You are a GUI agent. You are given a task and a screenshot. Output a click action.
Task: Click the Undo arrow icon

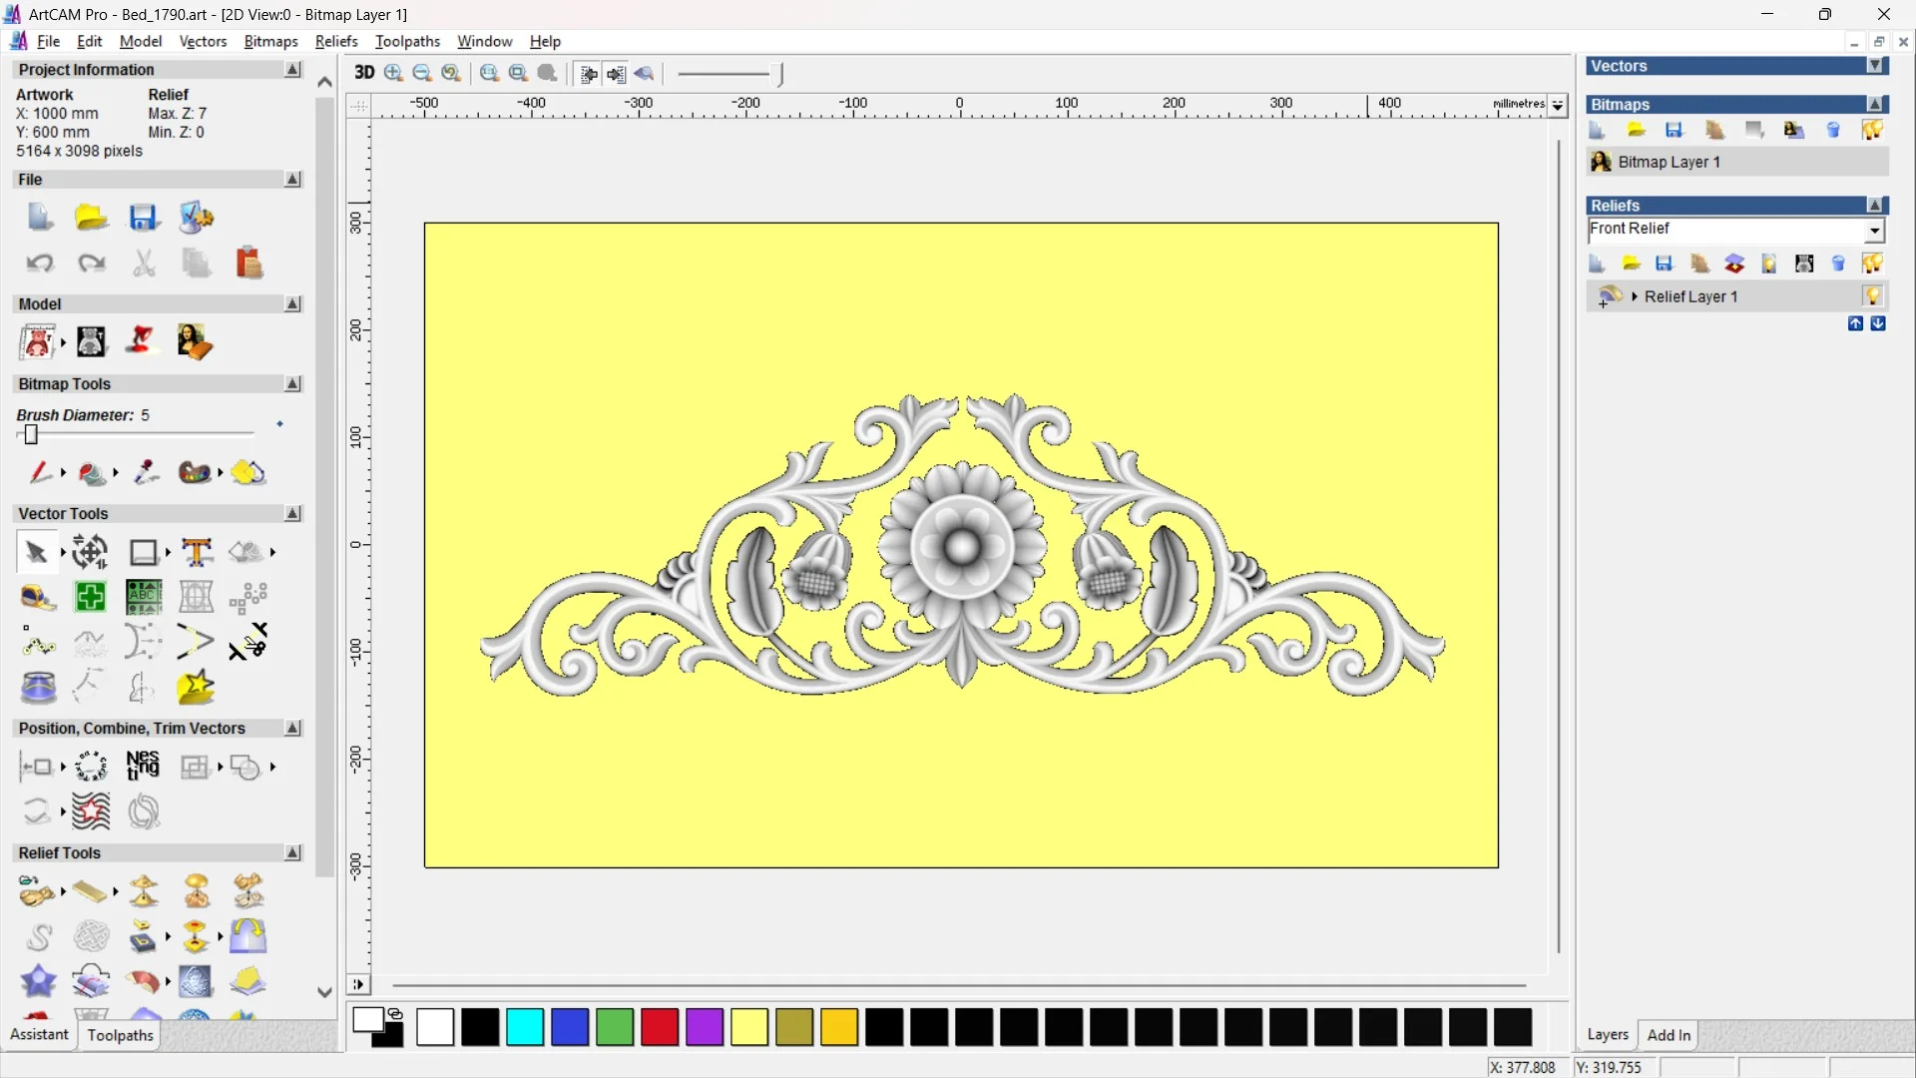(x=39, y=264)
